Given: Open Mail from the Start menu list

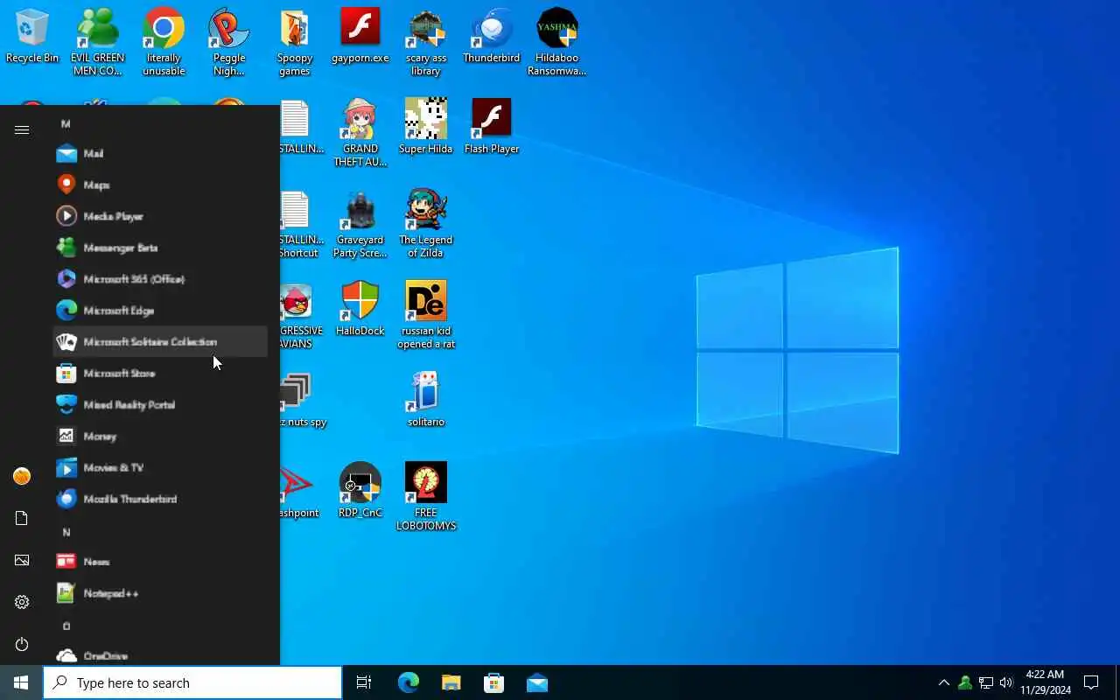Looking at the screenshot, I should click(x=161, y=153).
